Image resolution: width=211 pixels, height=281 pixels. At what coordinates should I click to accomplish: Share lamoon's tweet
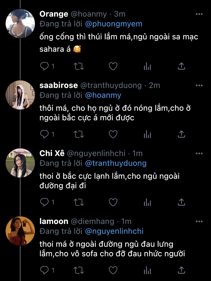pyautogui.click(x=181, y=271)
